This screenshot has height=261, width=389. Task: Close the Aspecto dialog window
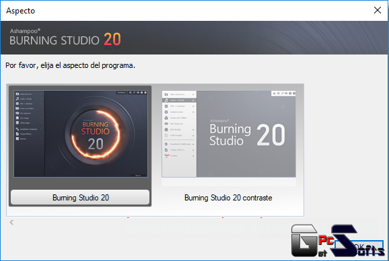point(378,10)
